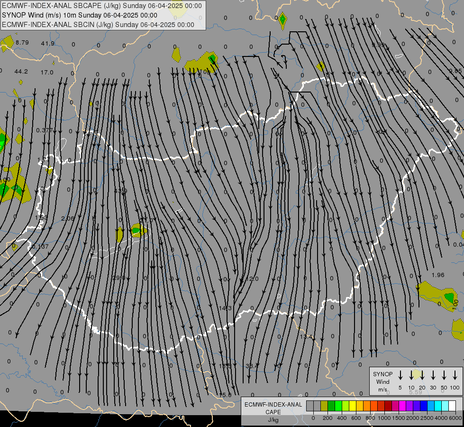Click the 33.4 value on the map
The width and height of the screenshot is (464, 427).
252,366
